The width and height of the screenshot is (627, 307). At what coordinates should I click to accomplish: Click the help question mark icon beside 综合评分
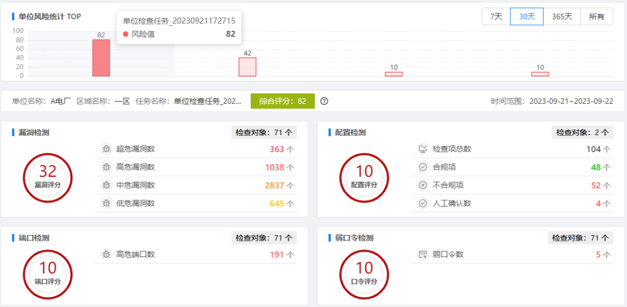click(325, 101)
